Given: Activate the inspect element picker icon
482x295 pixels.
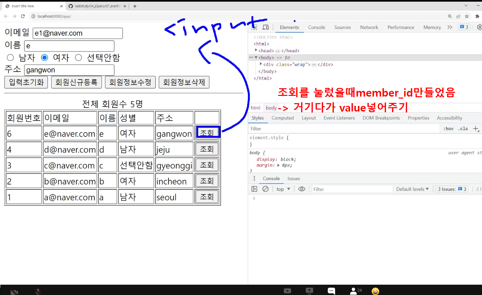Looking at the screenshot, I should point(254,27).
